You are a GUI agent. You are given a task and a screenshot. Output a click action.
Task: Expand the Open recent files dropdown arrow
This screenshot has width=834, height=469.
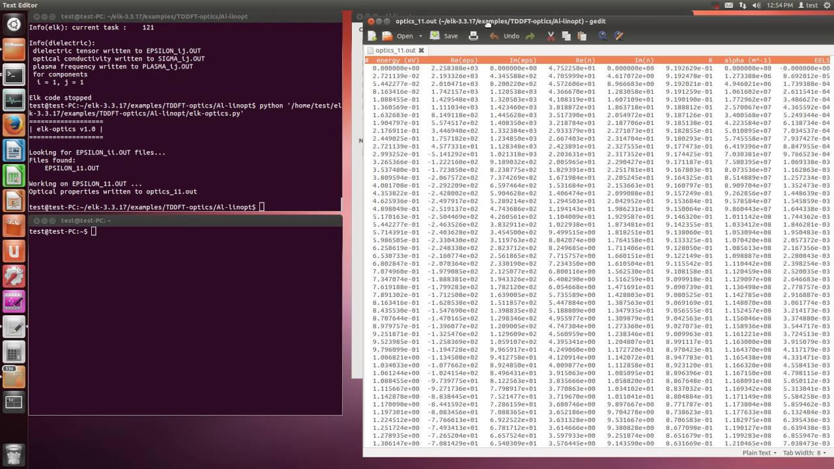click(x=420, y=36)
